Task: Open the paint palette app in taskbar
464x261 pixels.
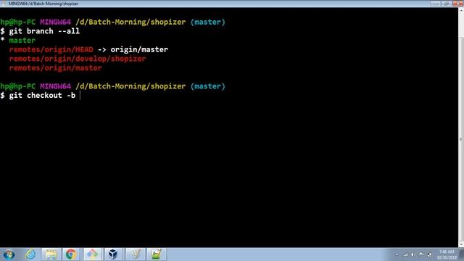Action: 136,254
